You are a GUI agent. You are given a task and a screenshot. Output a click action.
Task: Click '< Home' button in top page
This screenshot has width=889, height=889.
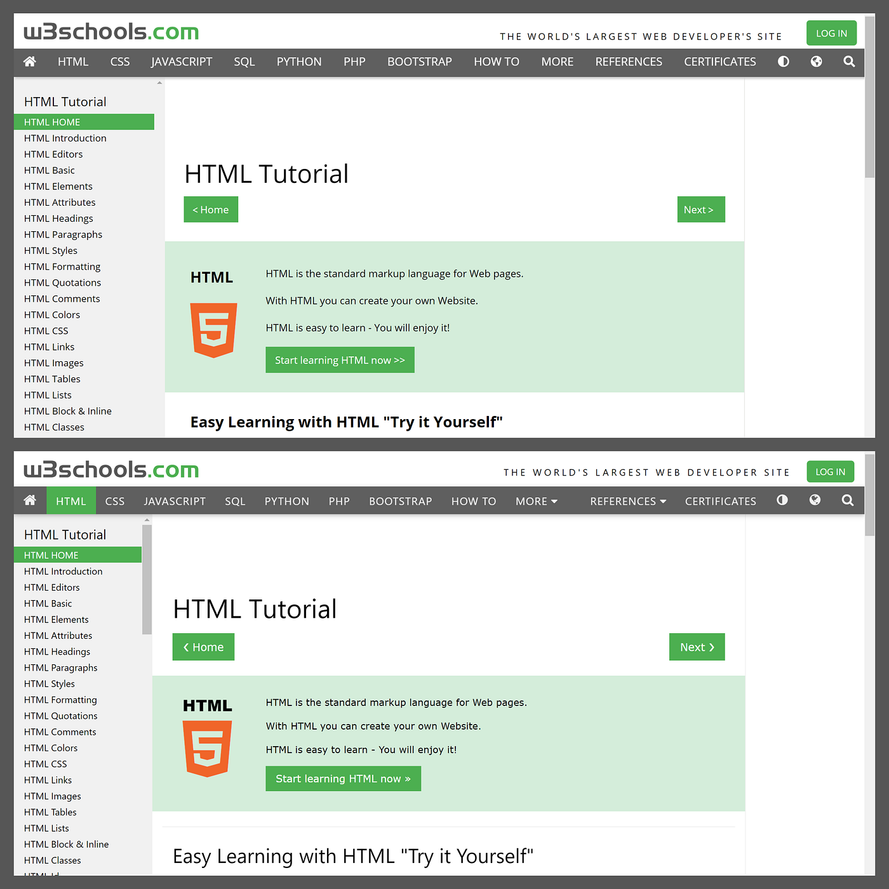click(211, 210)
